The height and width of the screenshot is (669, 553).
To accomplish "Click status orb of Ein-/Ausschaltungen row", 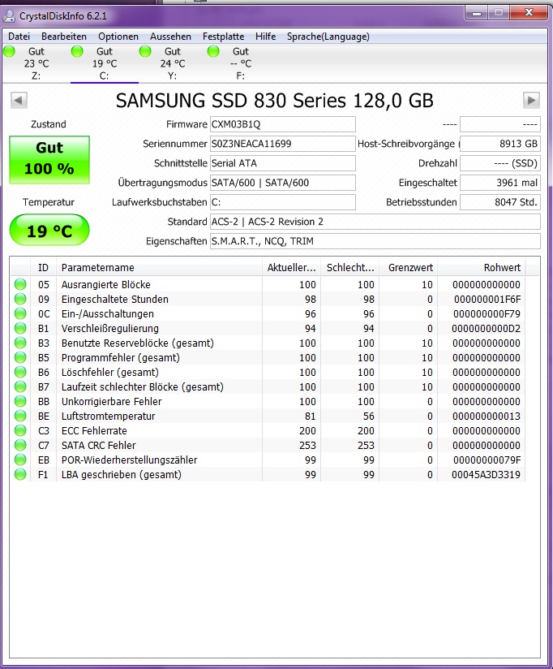I will [x=20, y=313].
